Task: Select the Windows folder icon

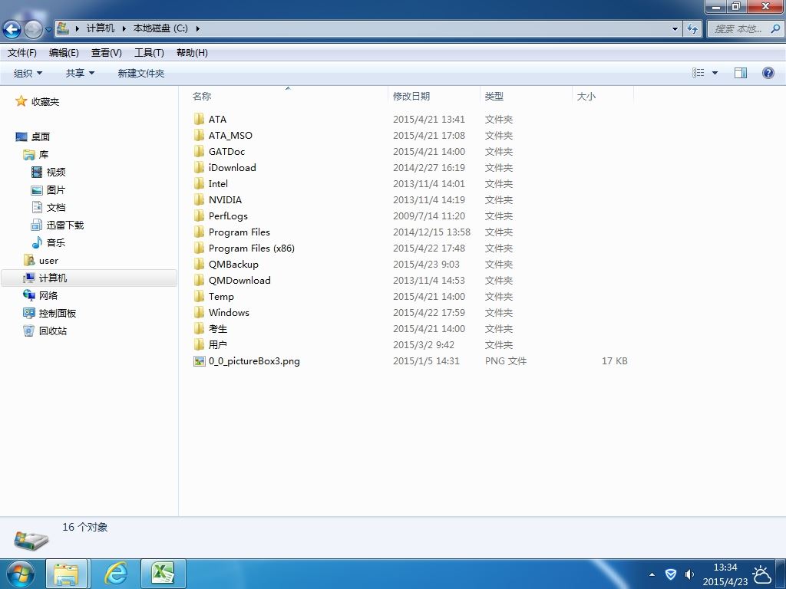Action: pyautogui.click(x=199, y=313)
